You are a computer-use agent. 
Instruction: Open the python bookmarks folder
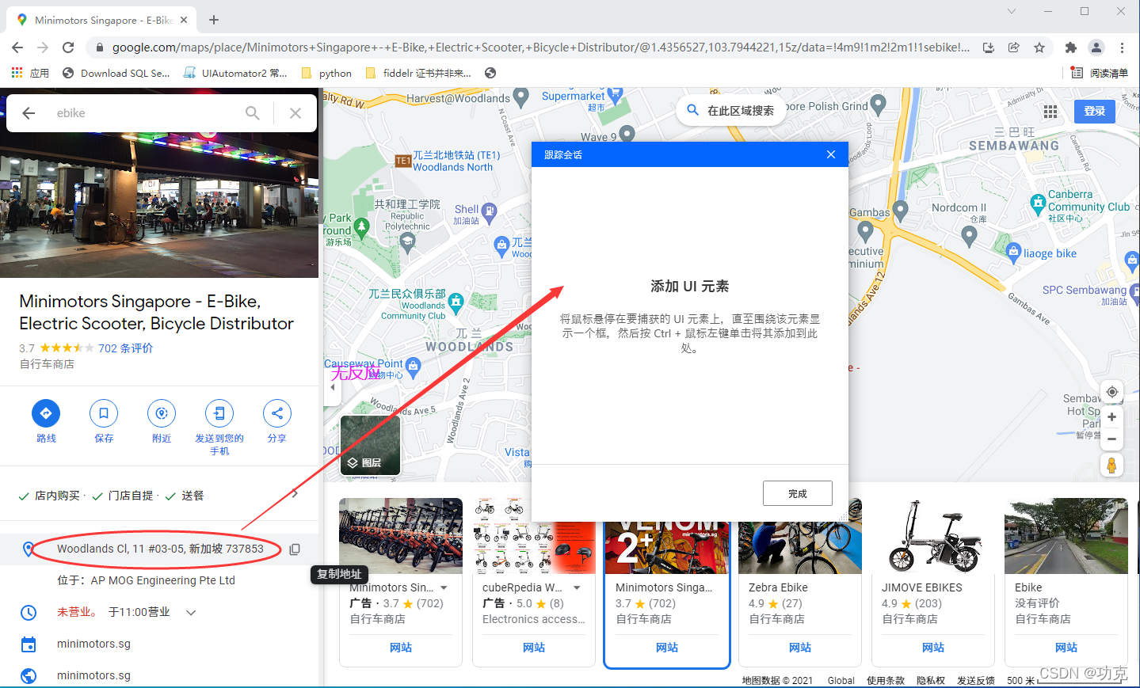326,73
